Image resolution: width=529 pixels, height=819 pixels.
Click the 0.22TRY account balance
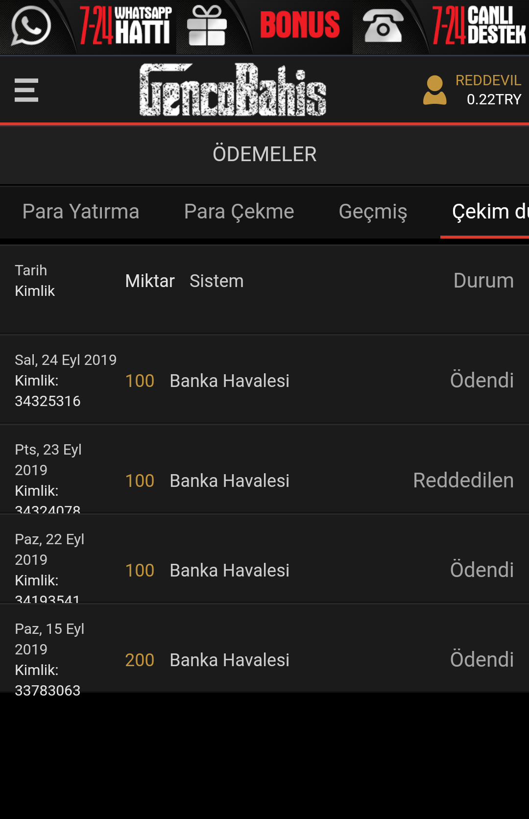point(494,99)
